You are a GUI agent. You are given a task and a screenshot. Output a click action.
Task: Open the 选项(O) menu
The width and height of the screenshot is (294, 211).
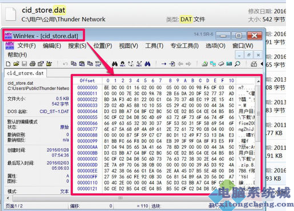[215, 46]
